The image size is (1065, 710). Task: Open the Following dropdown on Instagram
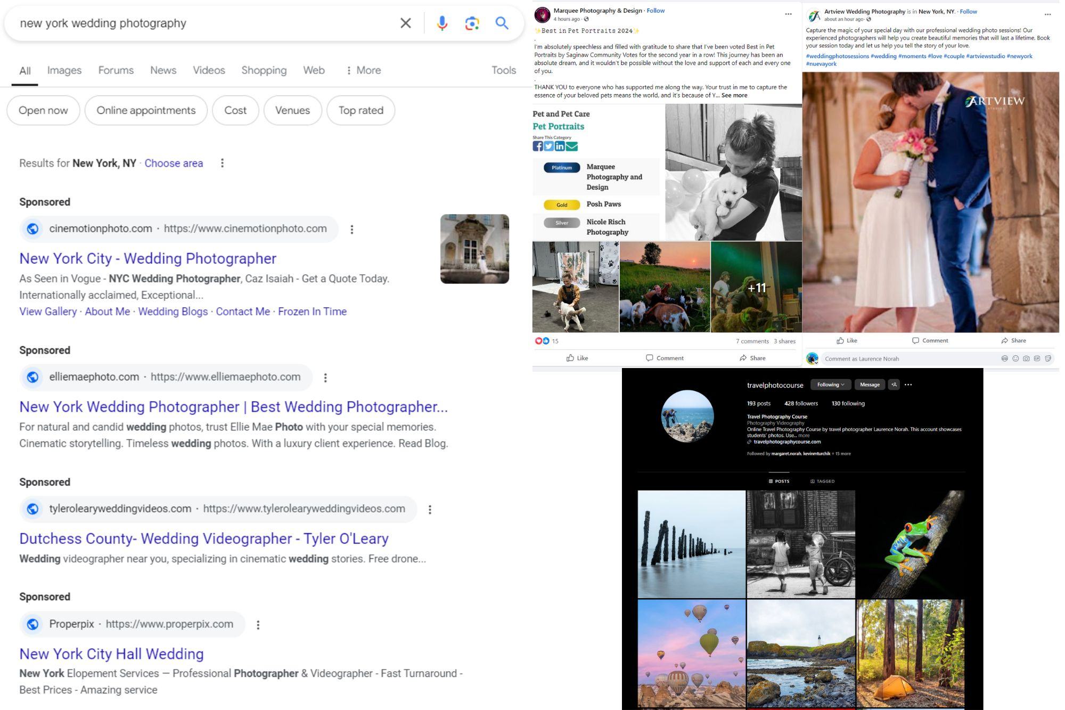830,385
